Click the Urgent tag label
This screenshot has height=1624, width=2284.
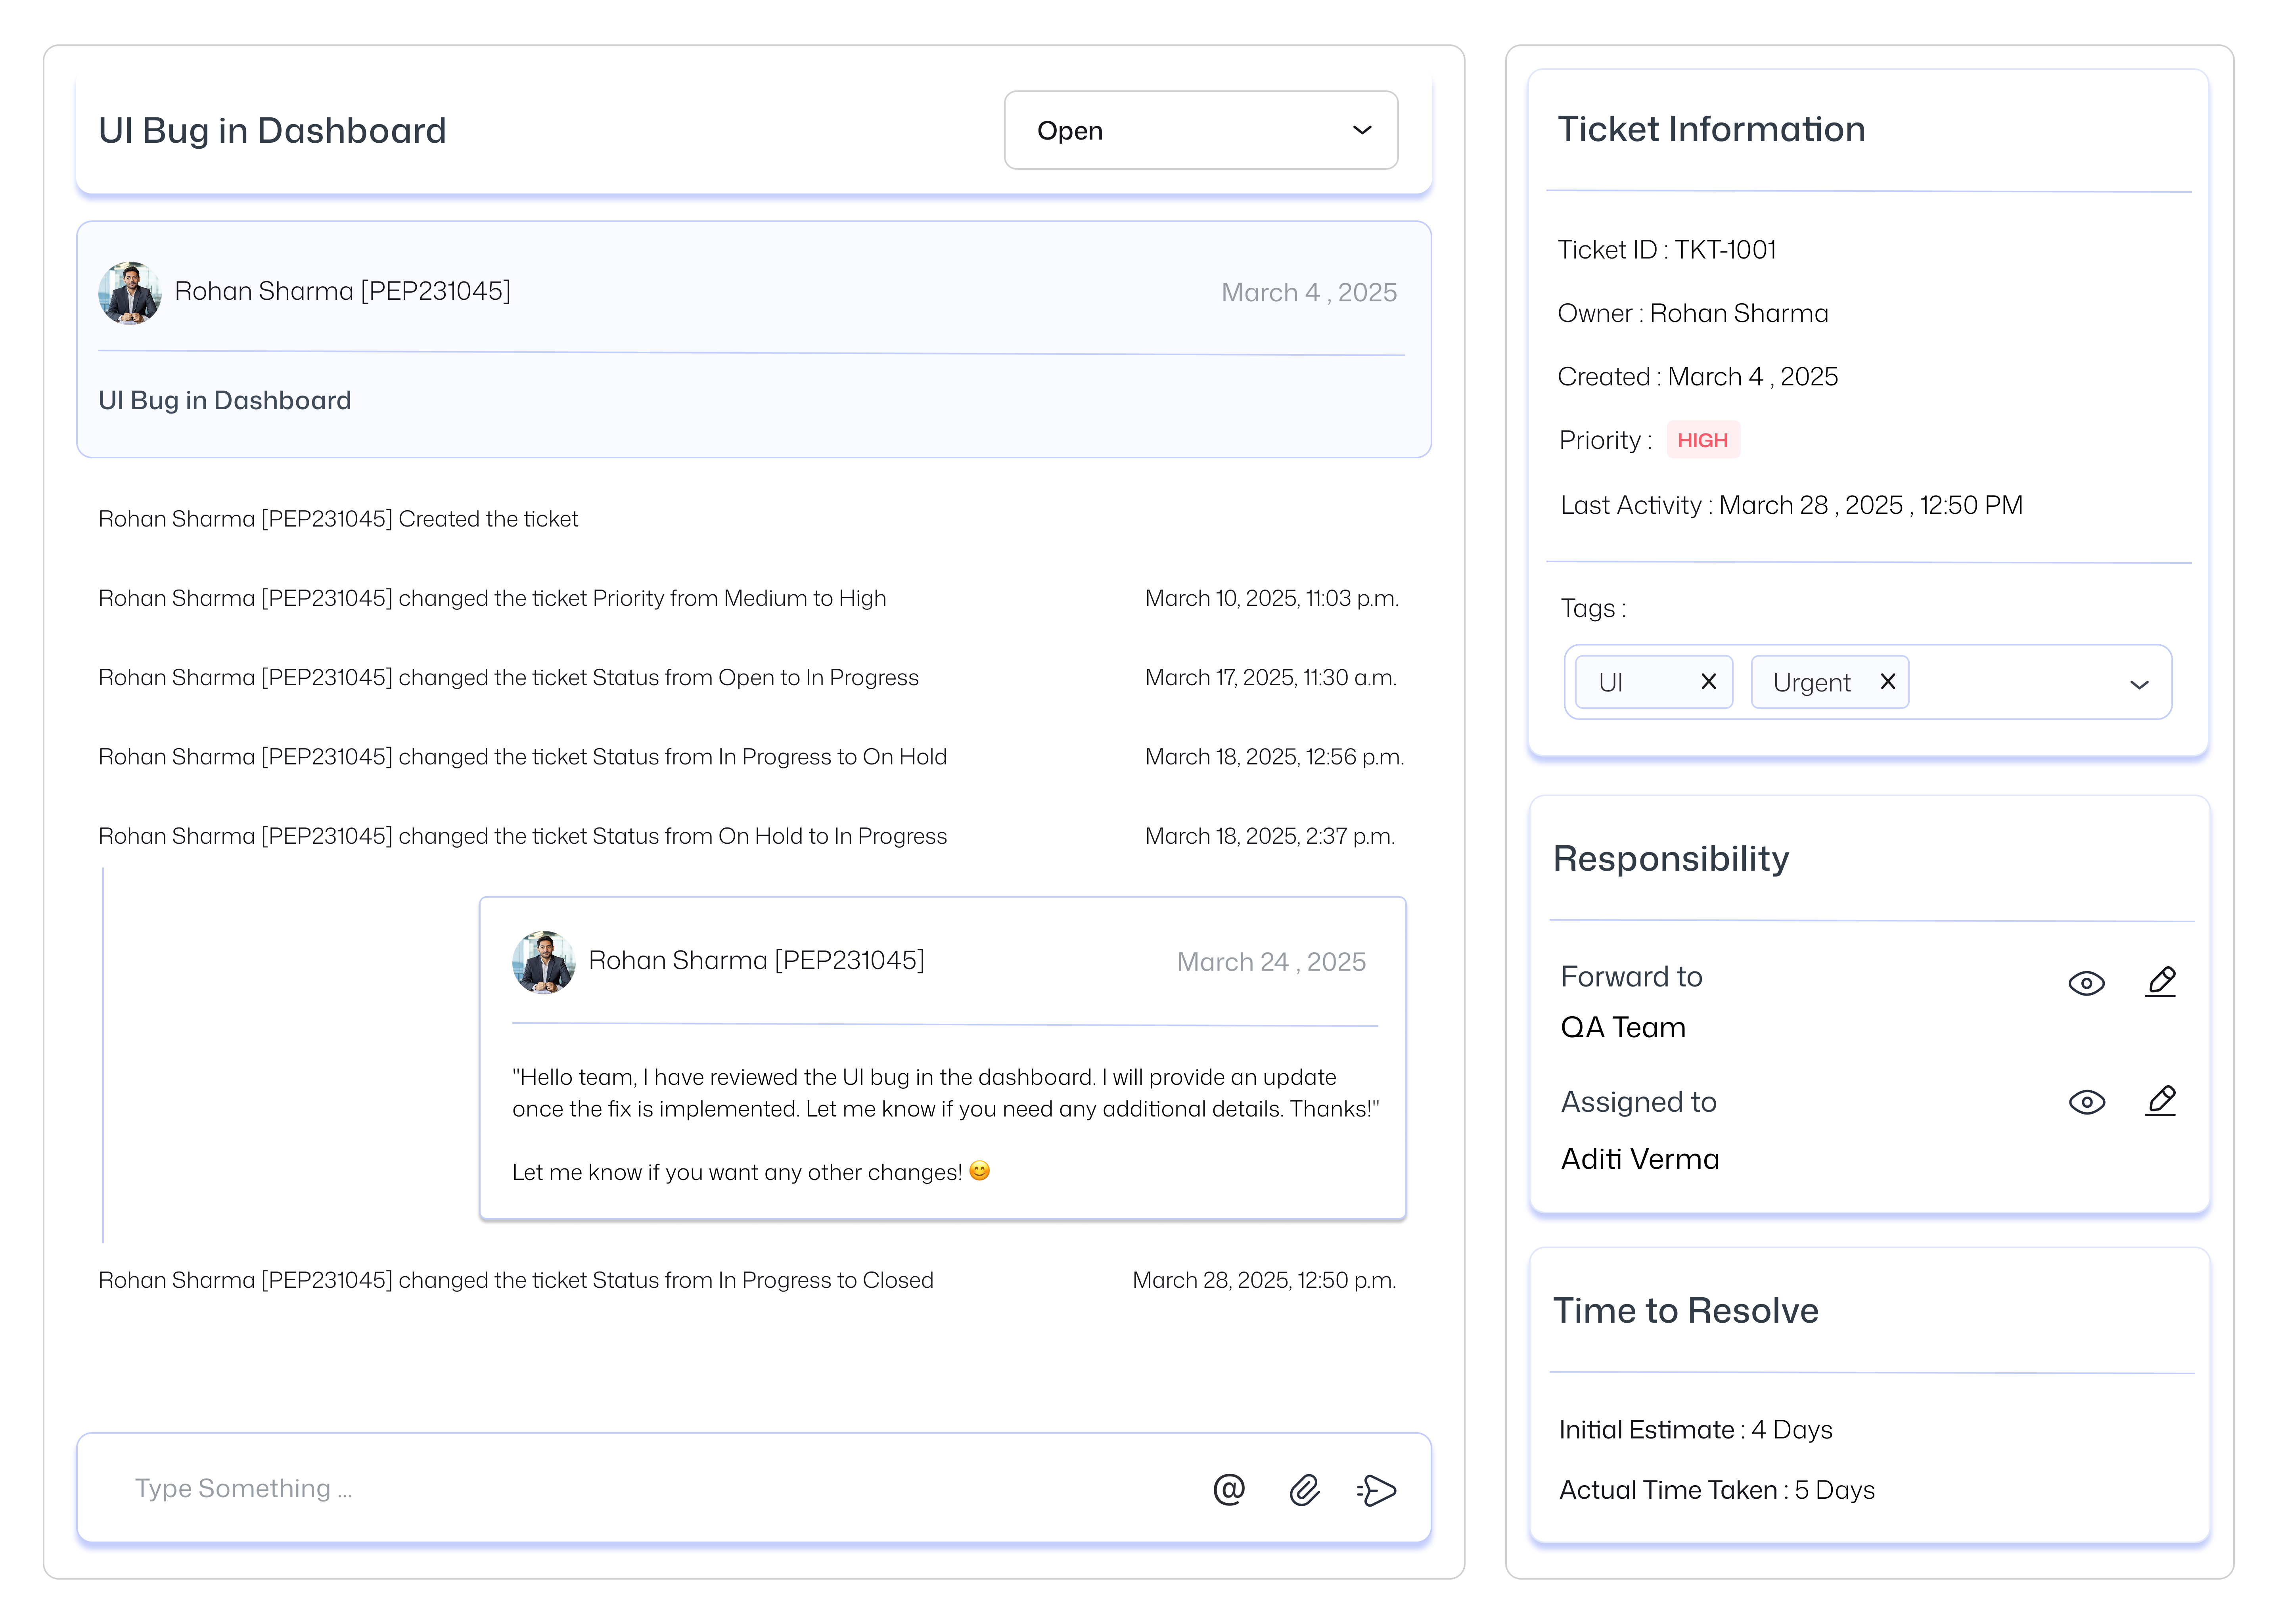(1811, 682)
